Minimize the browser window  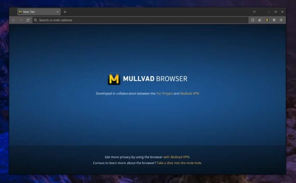[269, 12]
